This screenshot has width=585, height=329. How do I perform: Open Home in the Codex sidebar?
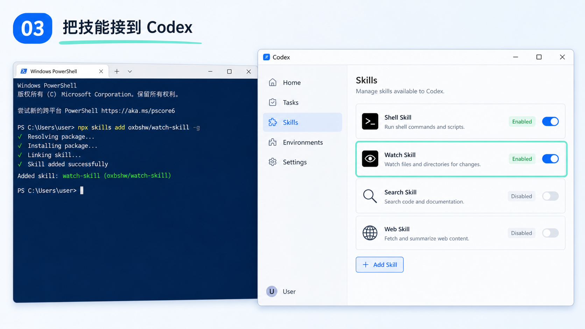302,83
